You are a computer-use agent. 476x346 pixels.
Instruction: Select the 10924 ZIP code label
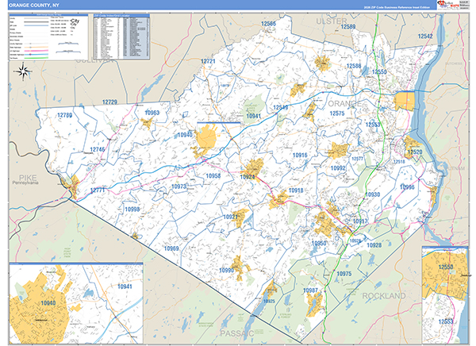(249, 177)
